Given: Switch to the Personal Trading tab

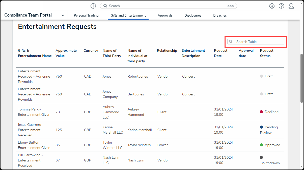Looking at the screenshot, I should pyautogui.click(x=86, y=15).
